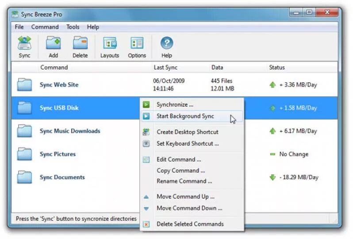353x239 pixels.
Task: Click the 445 Files 12.01 MB data cell
Action: [223, 85]
